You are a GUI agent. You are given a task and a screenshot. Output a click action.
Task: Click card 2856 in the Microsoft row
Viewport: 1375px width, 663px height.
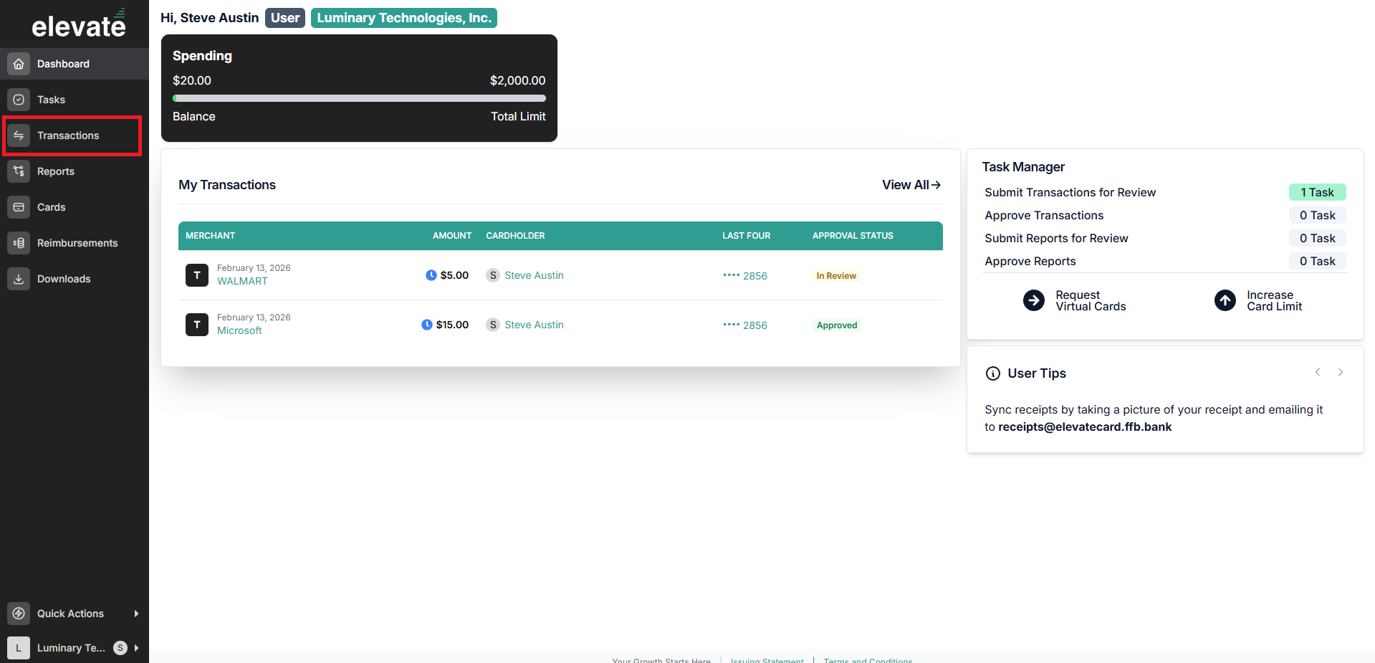(745, 325)
